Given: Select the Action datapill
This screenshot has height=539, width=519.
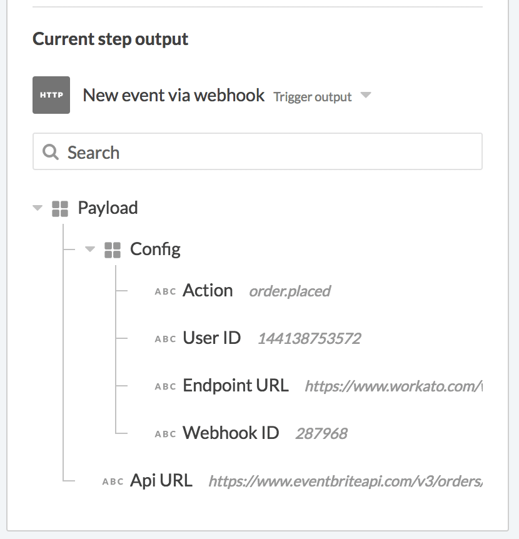Looking at the screenshot, I should [208, 290].
